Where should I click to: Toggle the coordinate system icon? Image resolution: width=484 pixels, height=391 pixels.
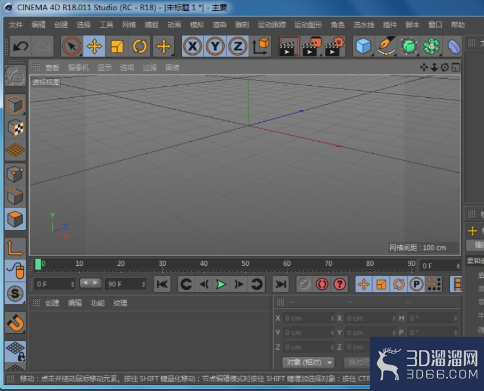[260, 46]
